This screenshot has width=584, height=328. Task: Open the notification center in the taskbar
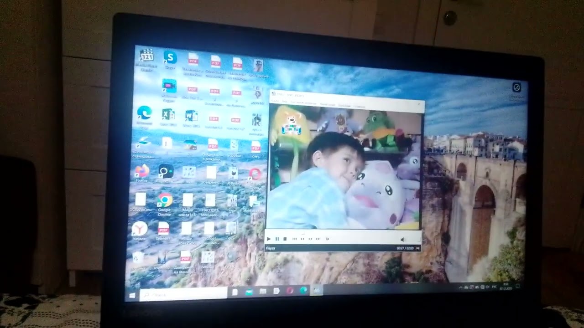518,287
